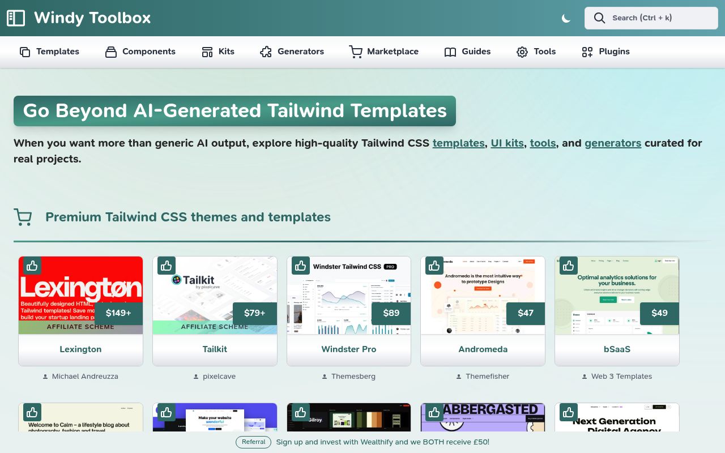Click the Windy Toolbox logo icon

(x=15, y=18)
